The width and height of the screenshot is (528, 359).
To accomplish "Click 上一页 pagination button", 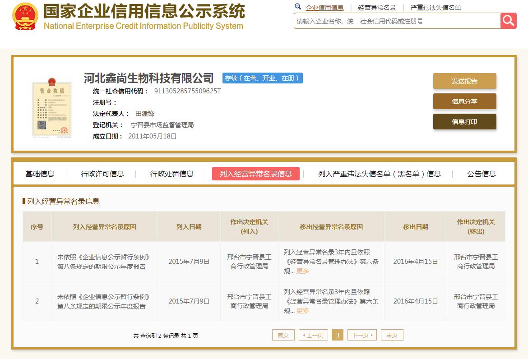I will [x=313, y=335].
